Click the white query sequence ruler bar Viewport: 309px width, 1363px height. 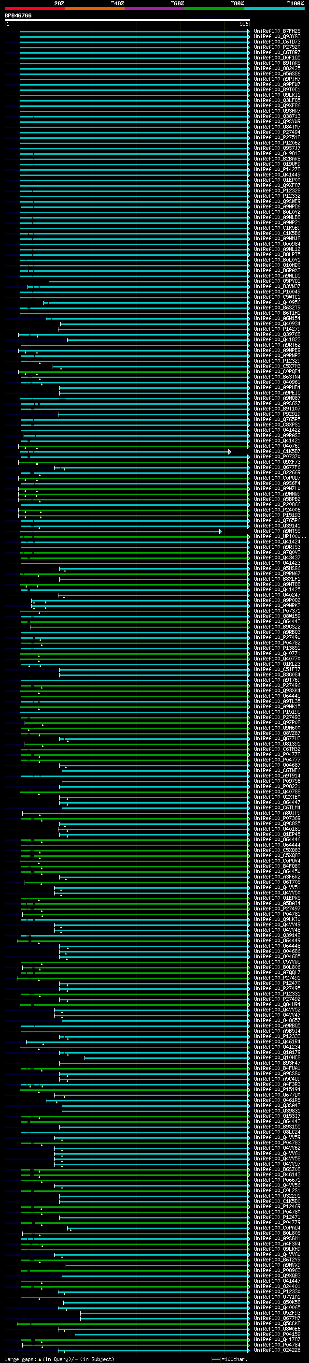click(x=127, y=19)
